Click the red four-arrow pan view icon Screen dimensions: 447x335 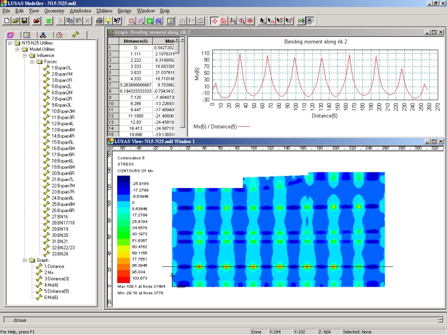[x=215, y=21]
